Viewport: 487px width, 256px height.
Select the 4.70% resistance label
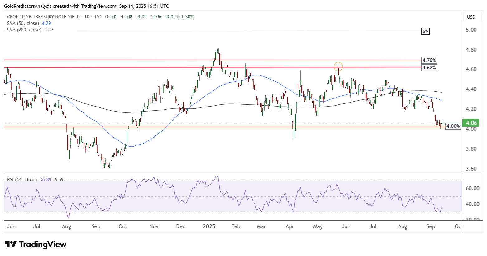[429, 60]
